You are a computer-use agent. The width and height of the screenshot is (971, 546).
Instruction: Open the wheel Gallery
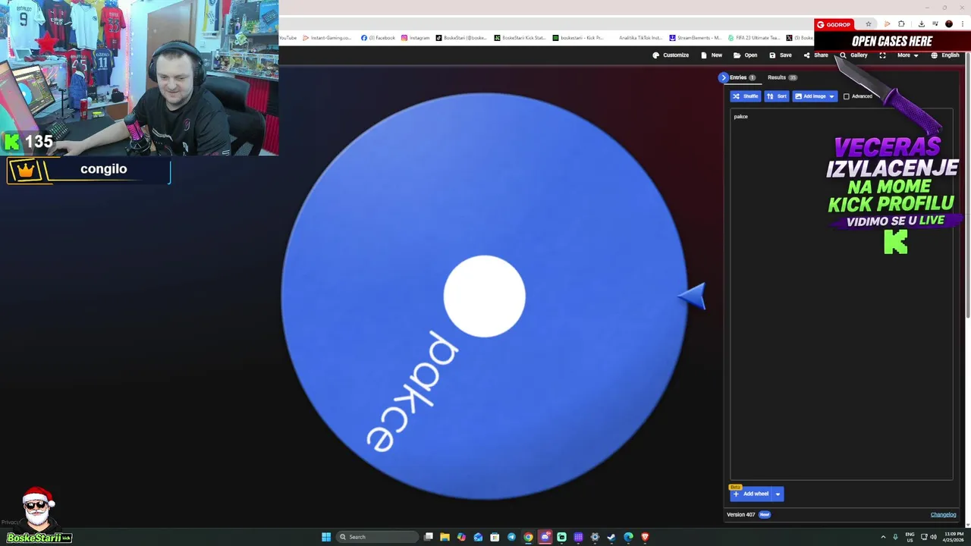coord(853,55)
